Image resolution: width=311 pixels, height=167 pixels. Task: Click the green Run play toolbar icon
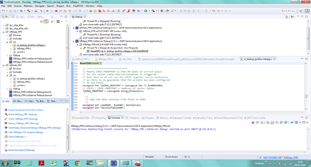[146, 11]
